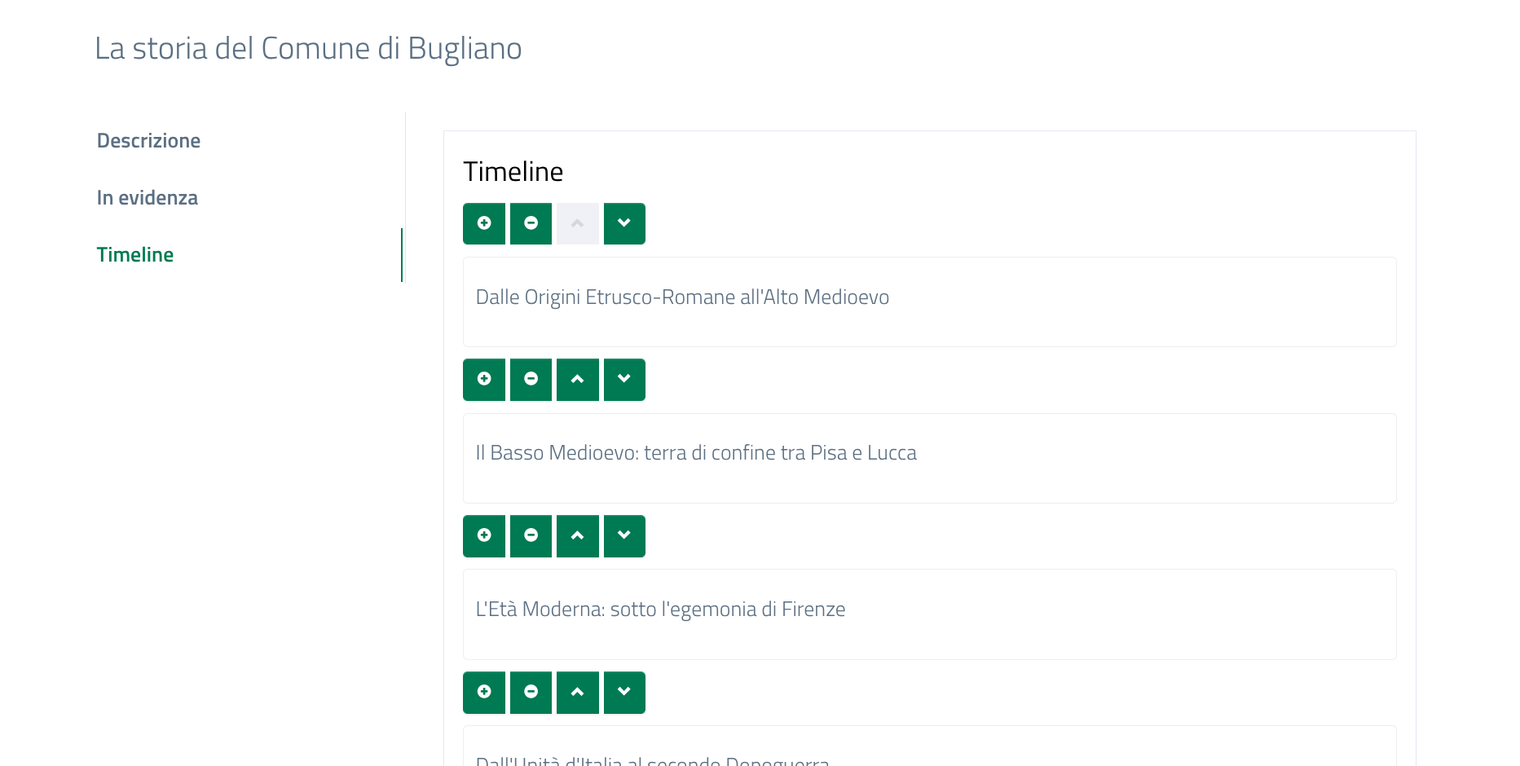
Task: Add item above the Età Moderna entry
Action: coord(484,536)
